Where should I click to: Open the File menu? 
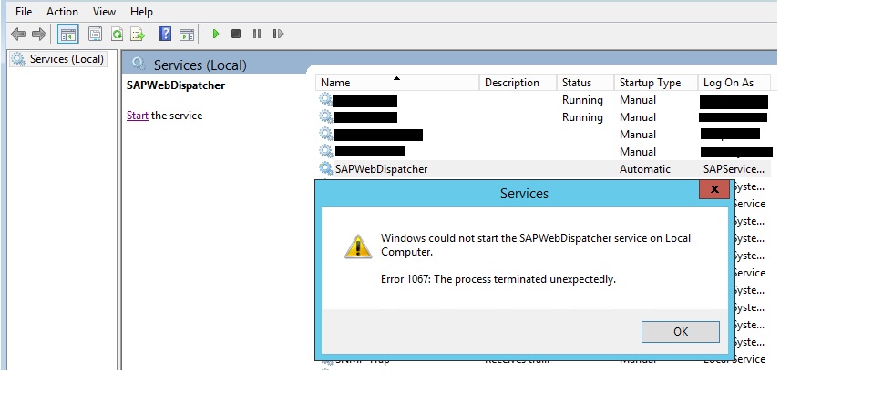click(x=24, y=11)
